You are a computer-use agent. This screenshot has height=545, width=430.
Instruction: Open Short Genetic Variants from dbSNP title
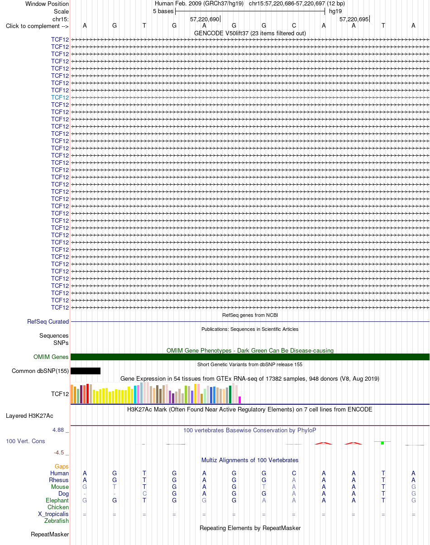point(250,364)
